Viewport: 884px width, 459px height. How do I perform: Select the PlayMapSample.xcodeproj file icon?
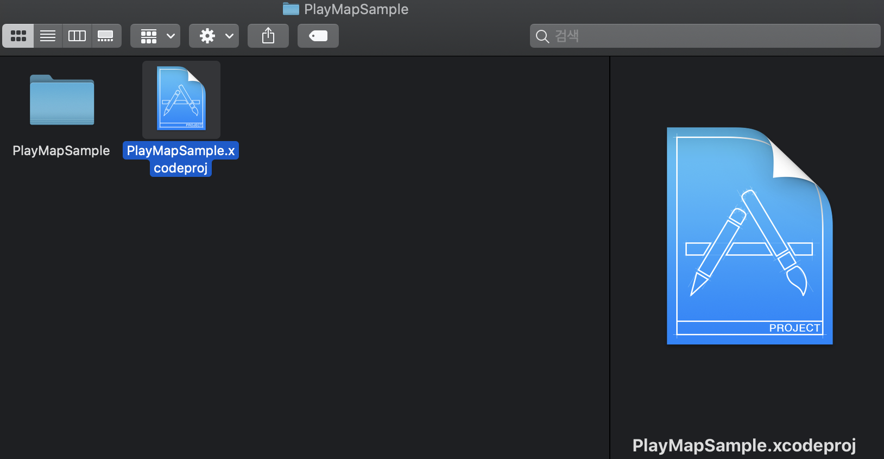click(181, 99)
